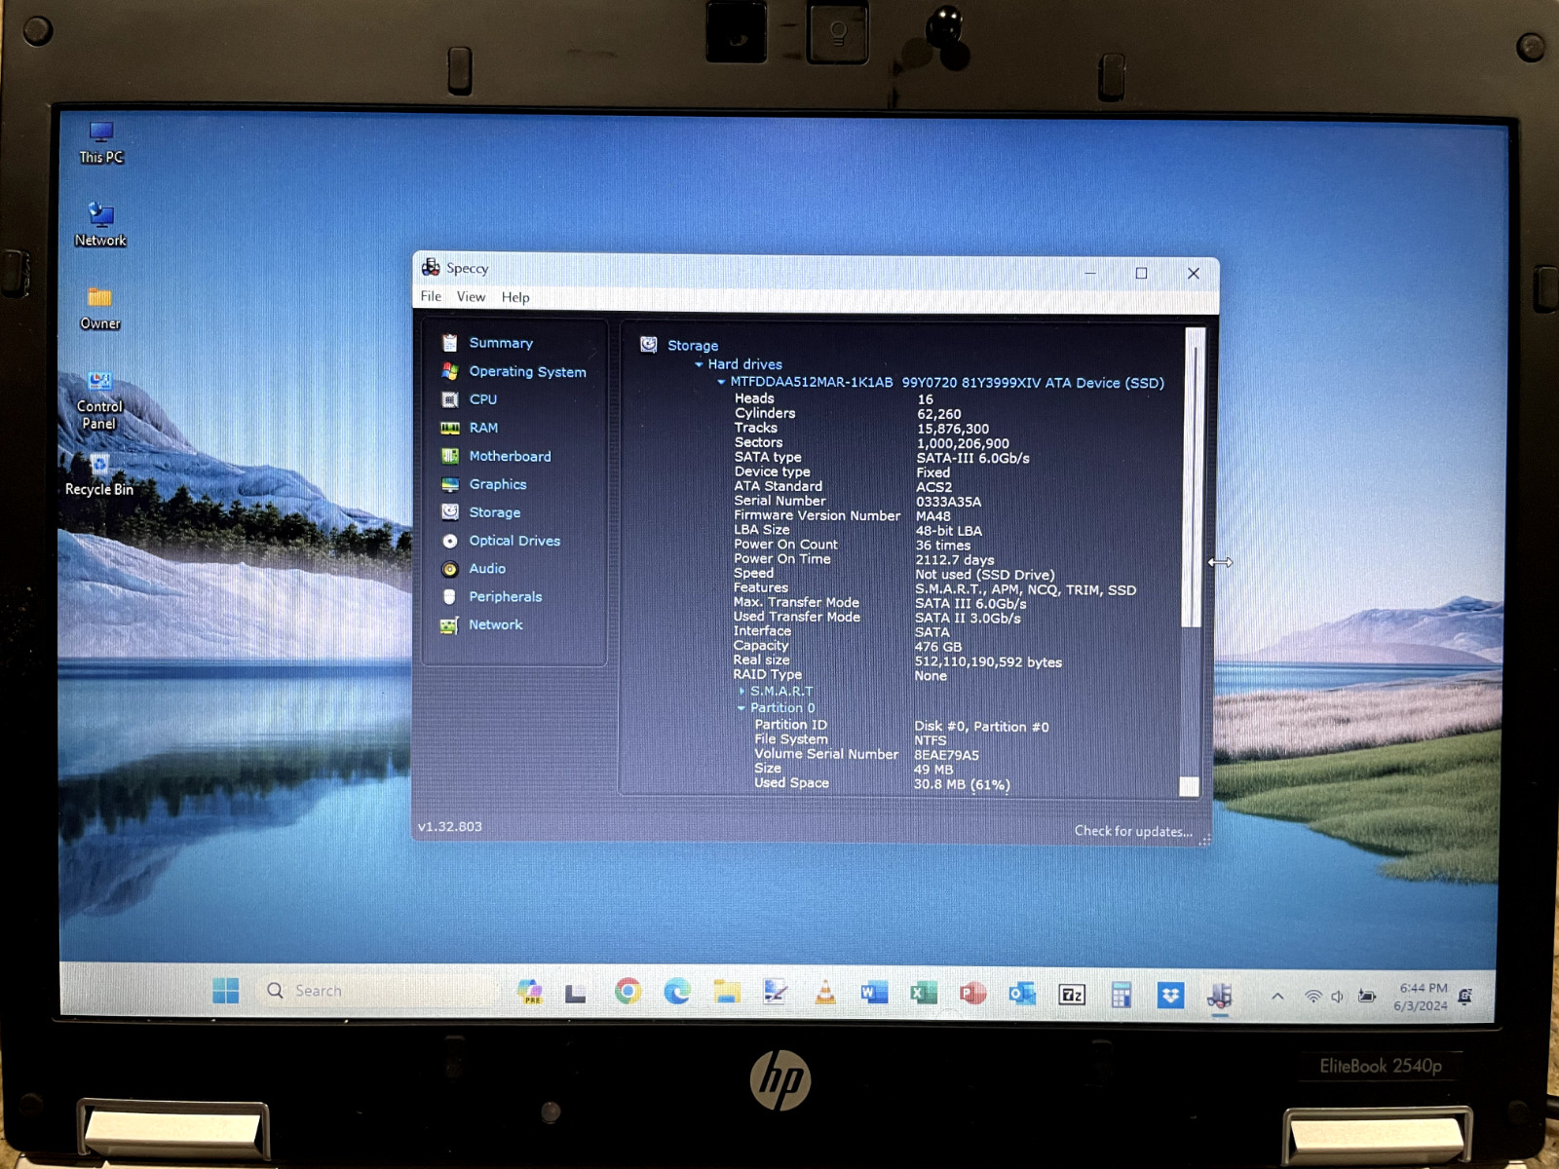Select the Recycle Bin desktop icon
This screenshot has height=1169, width=1559.
[x=98, y=475]
